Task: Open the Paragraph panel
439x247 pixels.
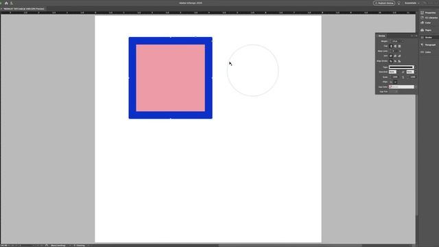Action: coord(428,45)
